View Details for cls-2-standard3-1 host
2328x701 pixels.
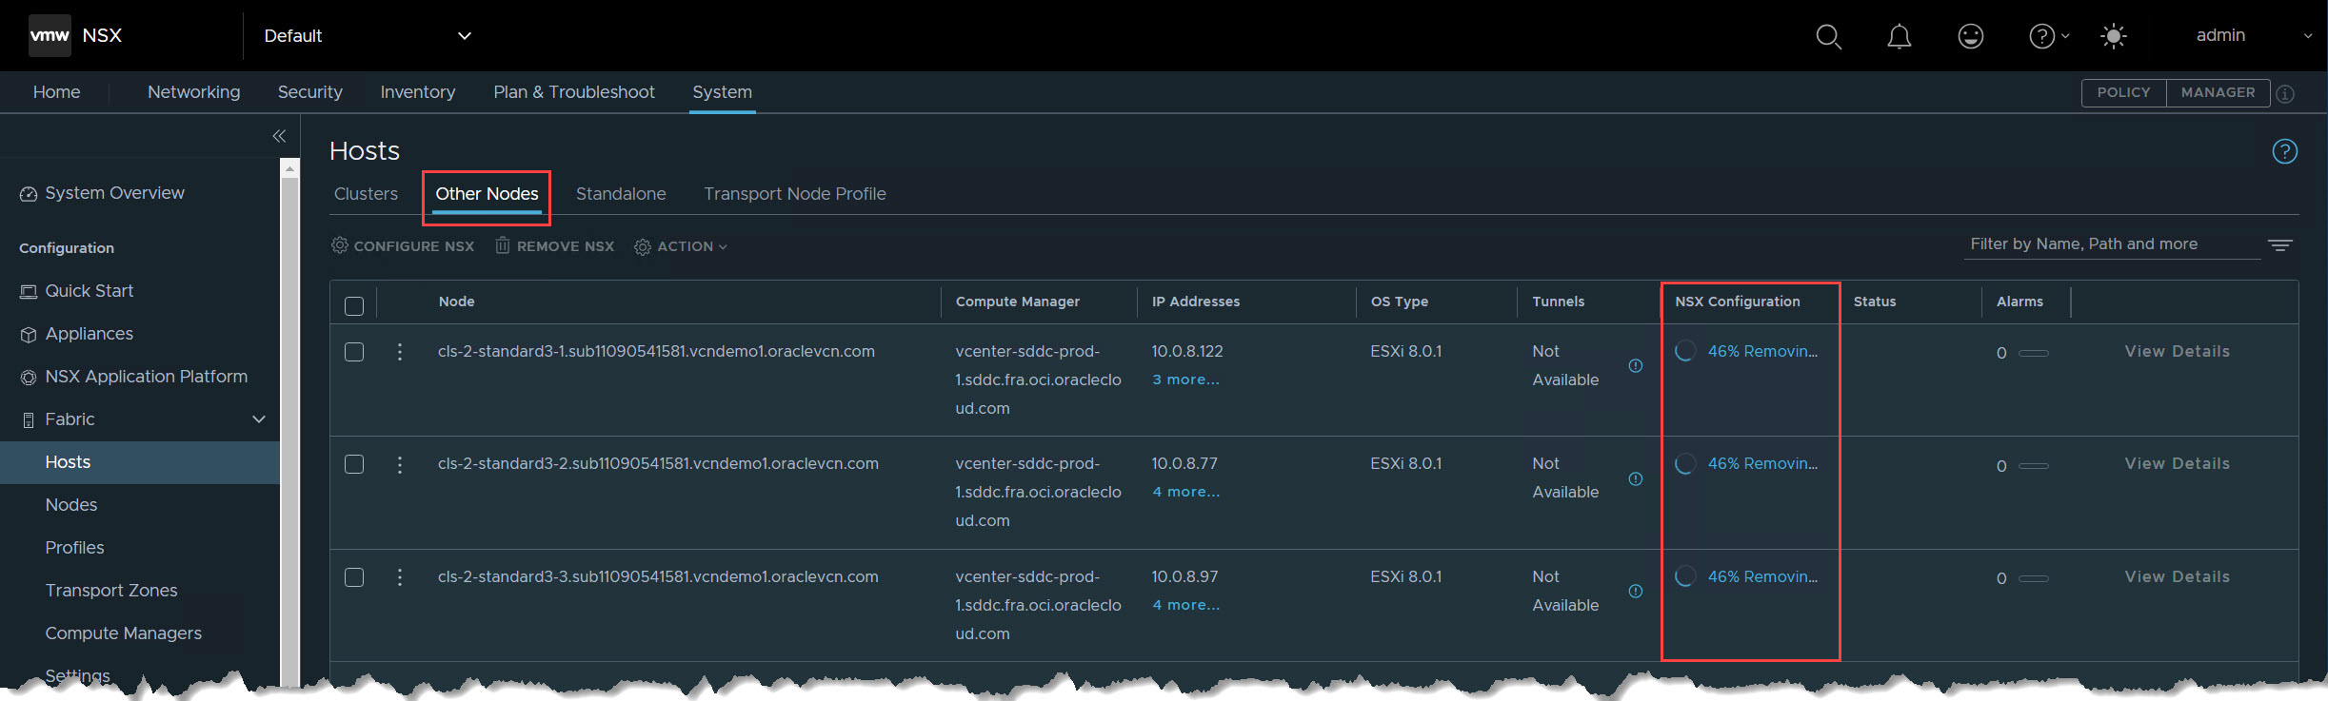click(x=2177, y=352)
